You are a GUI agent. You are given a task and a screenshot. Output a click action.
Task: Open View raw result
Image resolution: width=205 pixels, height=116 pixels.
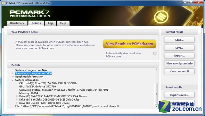click(x=179, y=71)
